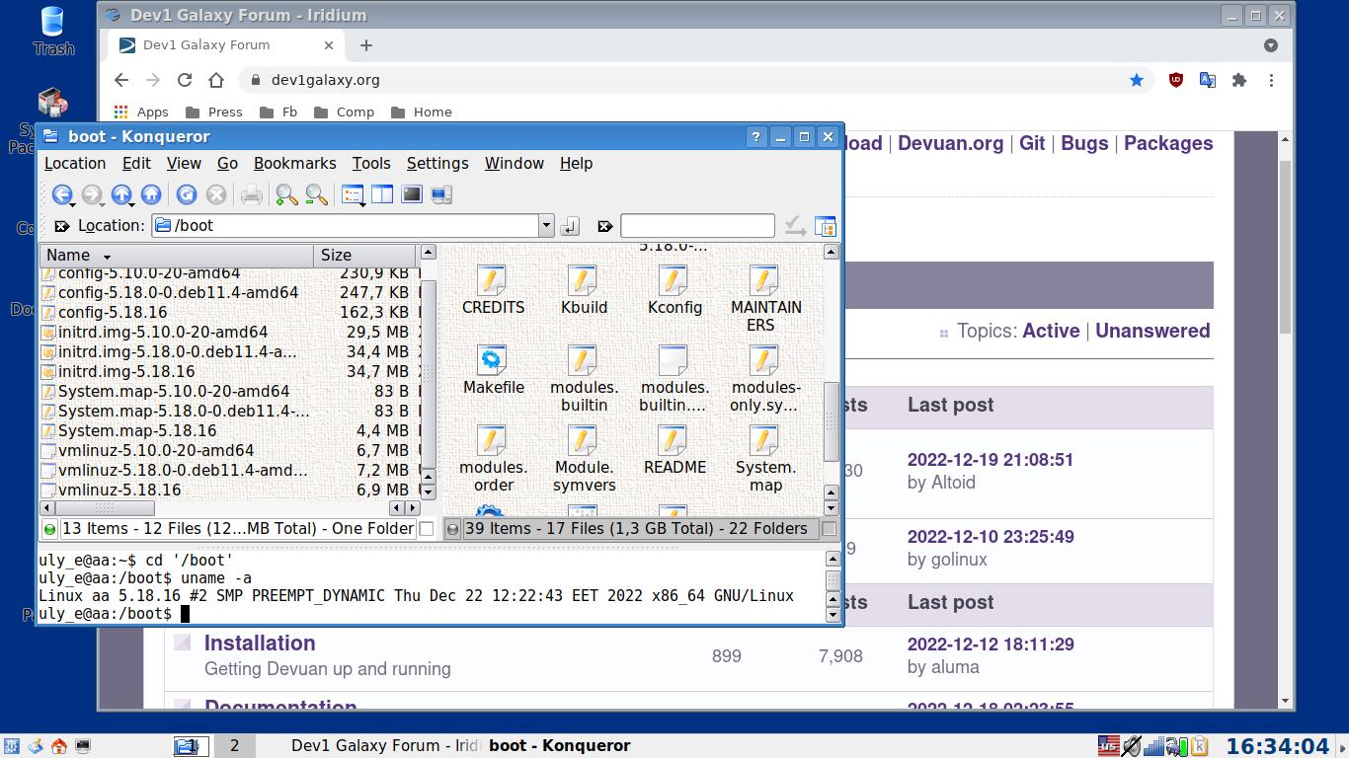Image resolution: width=1349 pixels, height=758 pixels.
Task: Reload the /boot view in Konqueror
Action: pyautogui.click(x=187, y=194)
